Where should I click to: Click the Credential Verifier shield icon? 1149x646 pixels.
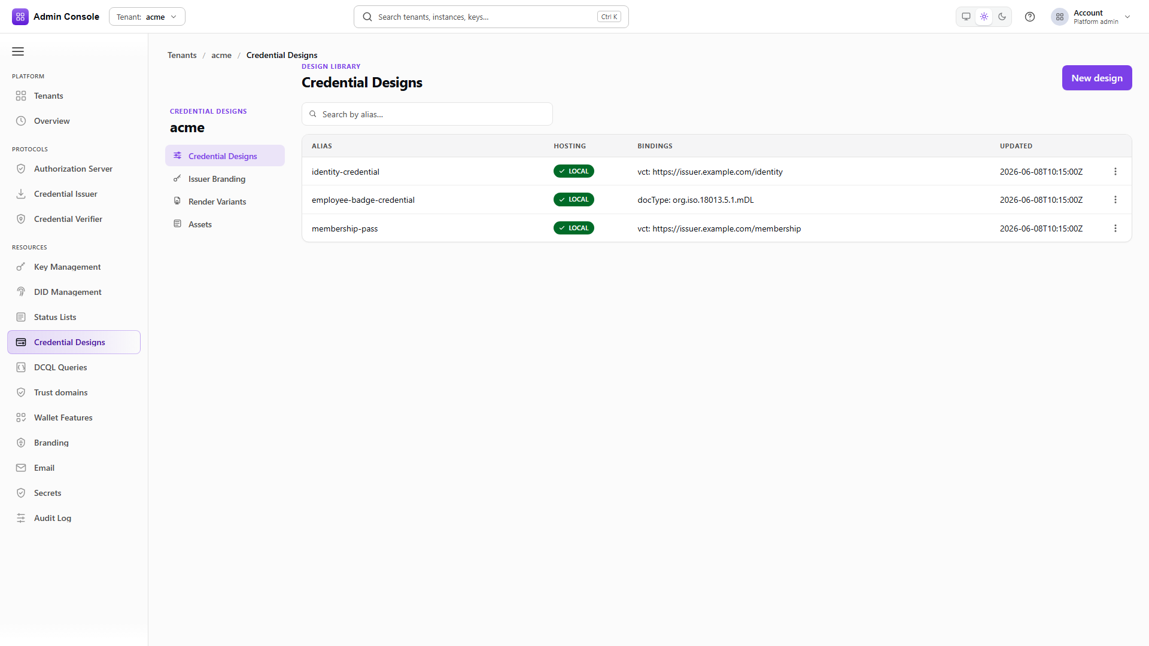[x=21, y=219]
